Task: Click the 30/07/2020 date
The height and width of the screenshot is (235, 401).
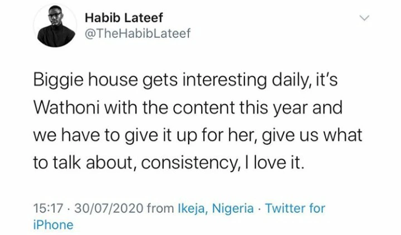Action: click(x=109, y=208)
